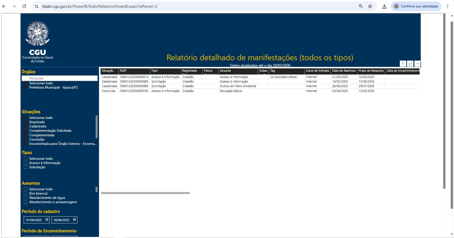
Task: Activate focus mode icon above the table
Action: point(410,64)
